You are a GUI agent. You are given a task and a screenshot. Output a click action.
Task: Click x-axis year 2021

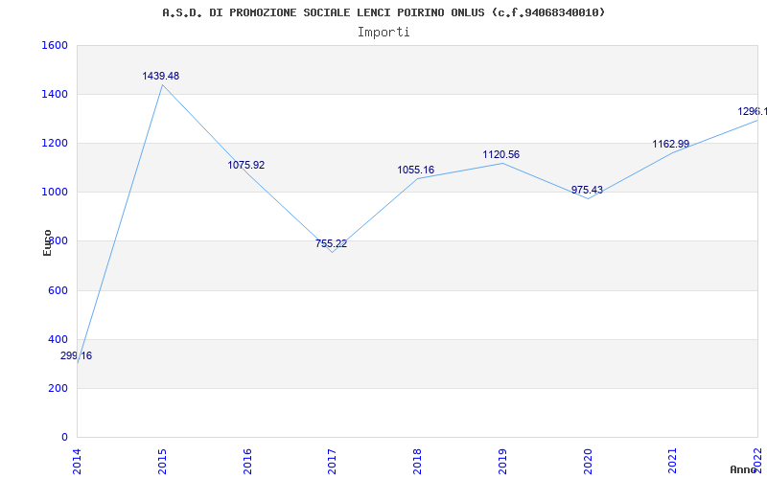[x=673, y=461]
